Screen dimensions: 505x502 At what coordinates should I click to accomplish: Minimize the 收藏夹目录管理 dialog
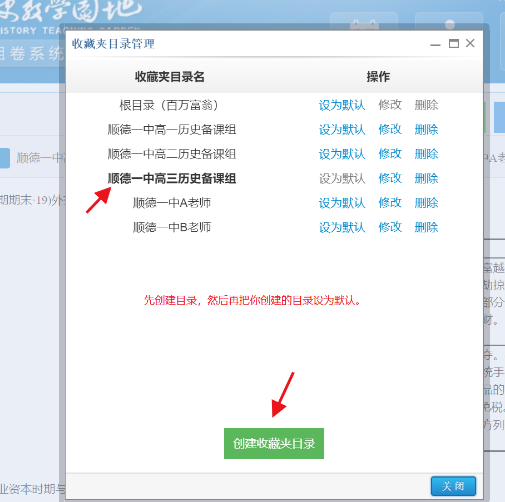point(437,44)
